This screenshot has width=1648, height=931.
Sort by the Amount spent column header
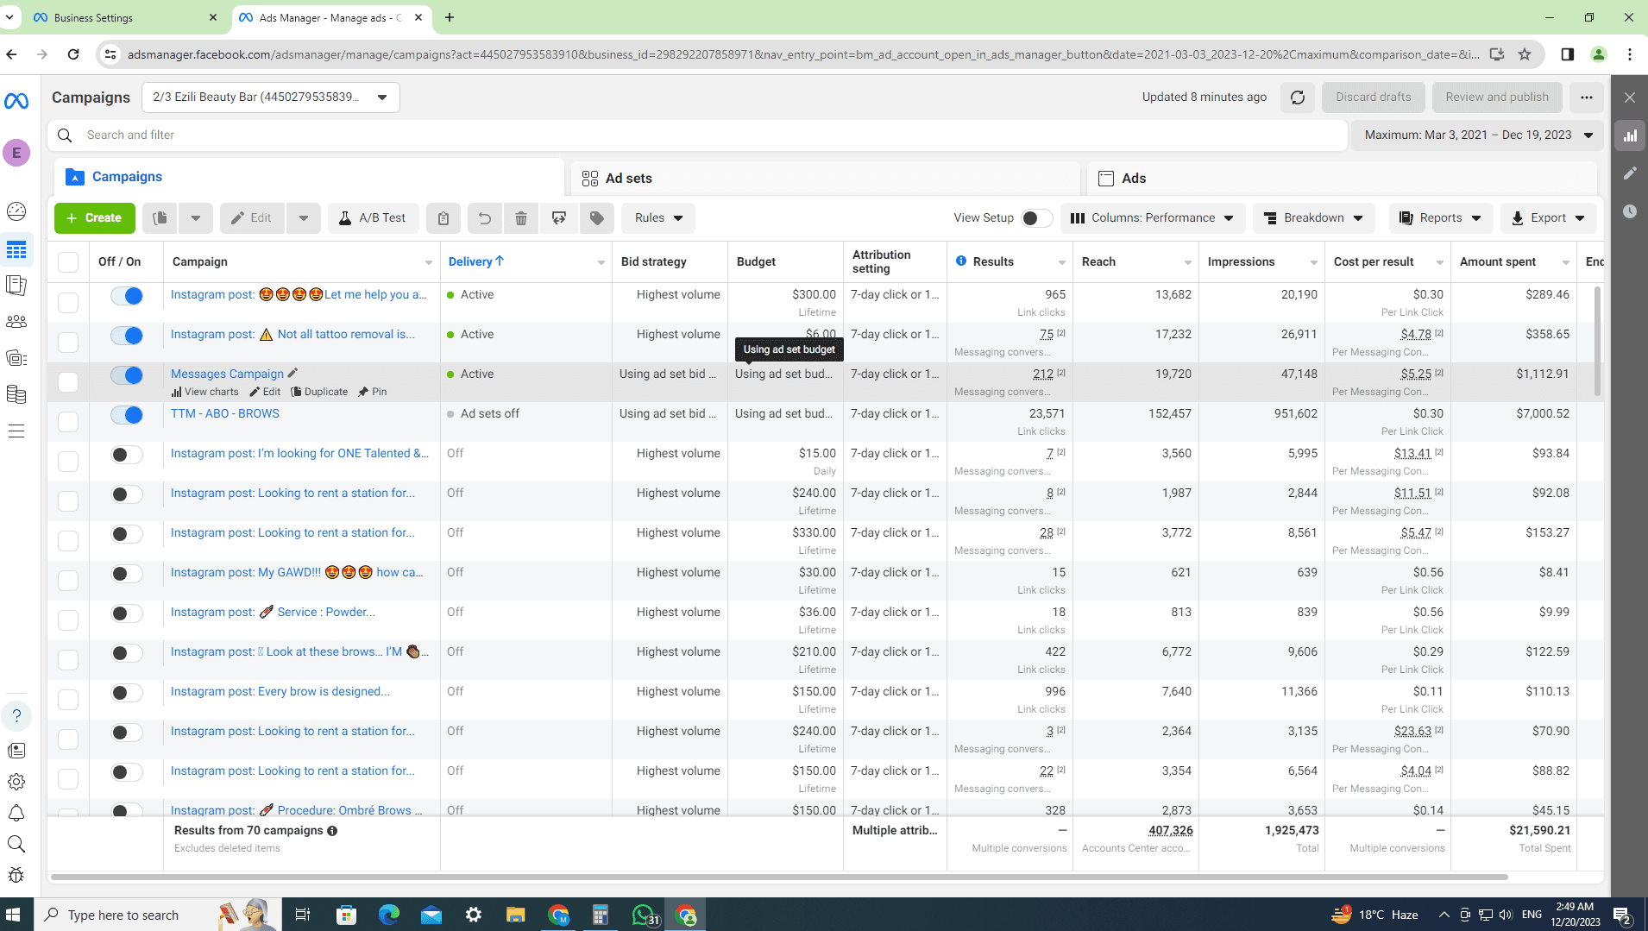(1498, 261)
